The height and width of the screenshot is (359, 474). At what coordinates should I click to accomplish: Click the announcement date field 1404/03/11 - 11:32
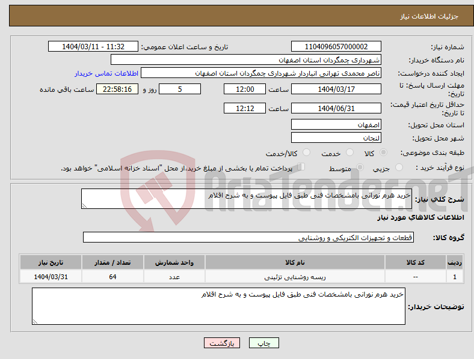click(93, 46)
